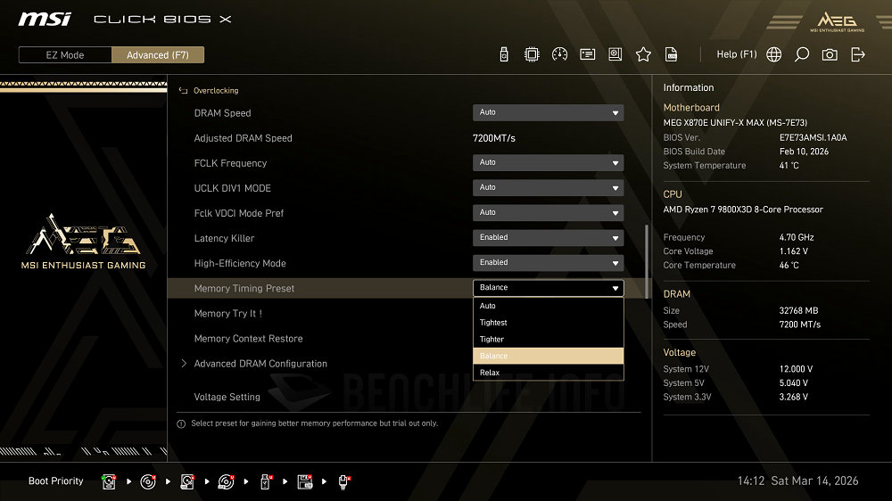Click the board explorer card icon
The height and width of the screenshot is (501, 892).
coord(587,54)
